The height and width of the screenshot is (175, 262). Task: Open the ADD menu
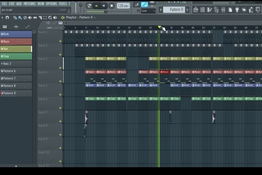pos(19,4)
